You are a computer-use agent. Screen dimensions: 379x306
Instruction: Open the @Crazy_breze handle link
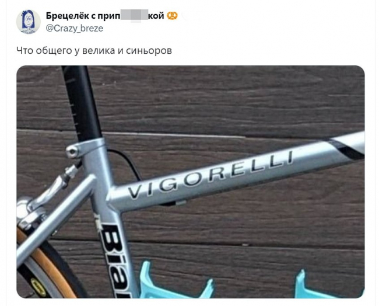click(x=75, y=29)
